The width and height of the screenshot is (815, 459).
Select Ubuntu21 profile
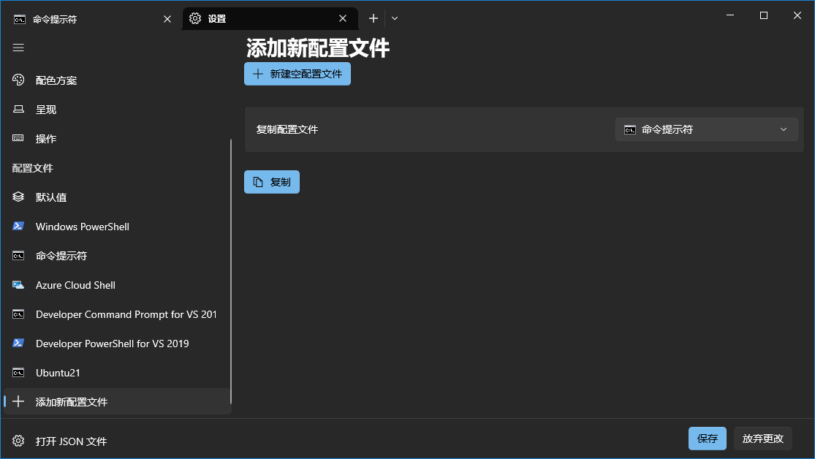point(116,373)
